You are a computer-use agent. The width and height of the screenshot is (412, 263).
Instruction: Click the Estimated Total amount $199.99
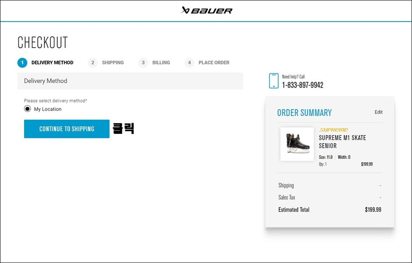tap(373, 210)
